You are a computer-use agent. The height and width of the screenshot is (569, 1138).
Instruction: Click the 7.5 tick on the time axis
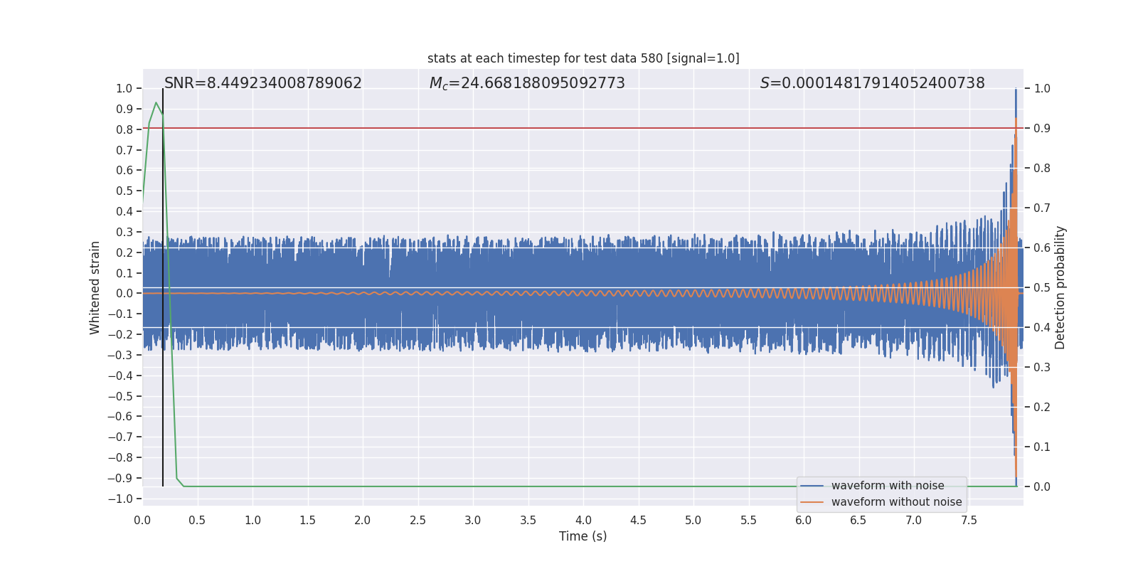[969, 521]
